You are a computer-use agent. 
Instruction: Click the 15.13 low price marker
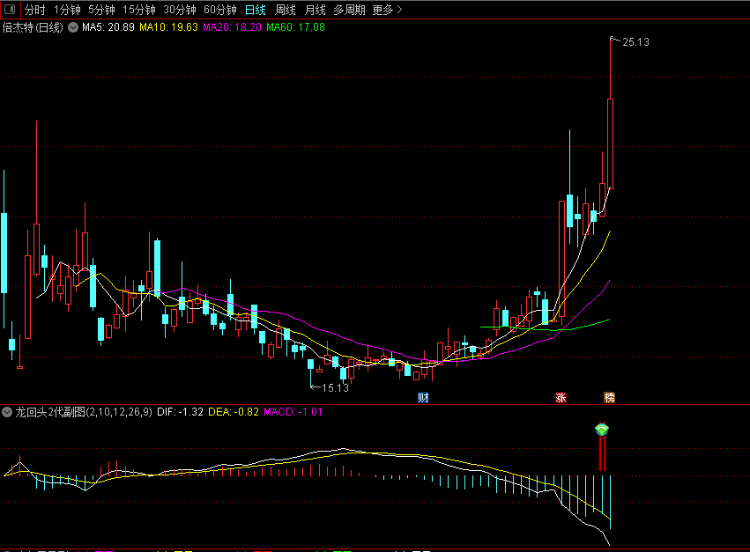335,388
